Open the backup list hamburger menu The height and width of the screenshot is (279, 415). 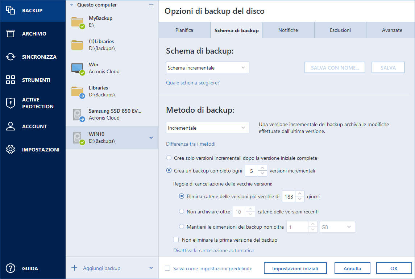(151, 5)
